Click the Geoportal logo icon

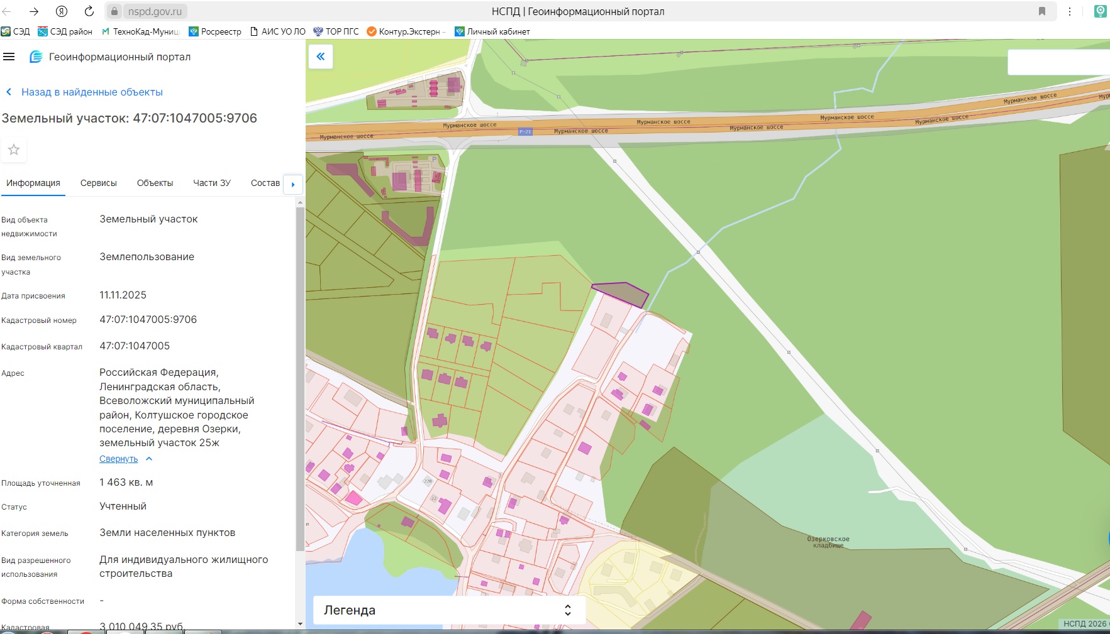pos(36,57)
